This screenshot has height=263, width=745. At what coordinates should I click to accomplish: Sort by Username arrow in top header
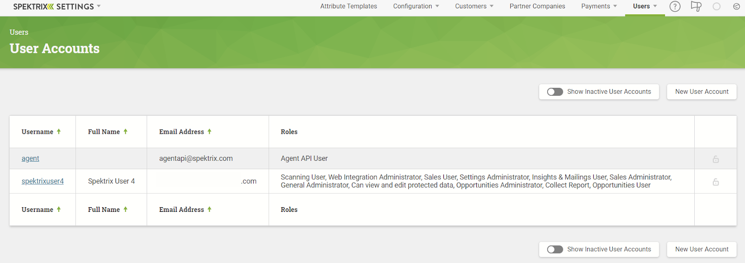coord(59,131)
